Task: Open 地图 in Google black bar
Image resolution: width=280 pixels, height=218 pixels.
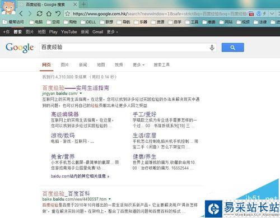Action: pyautogui.click(x=41, y=32)
